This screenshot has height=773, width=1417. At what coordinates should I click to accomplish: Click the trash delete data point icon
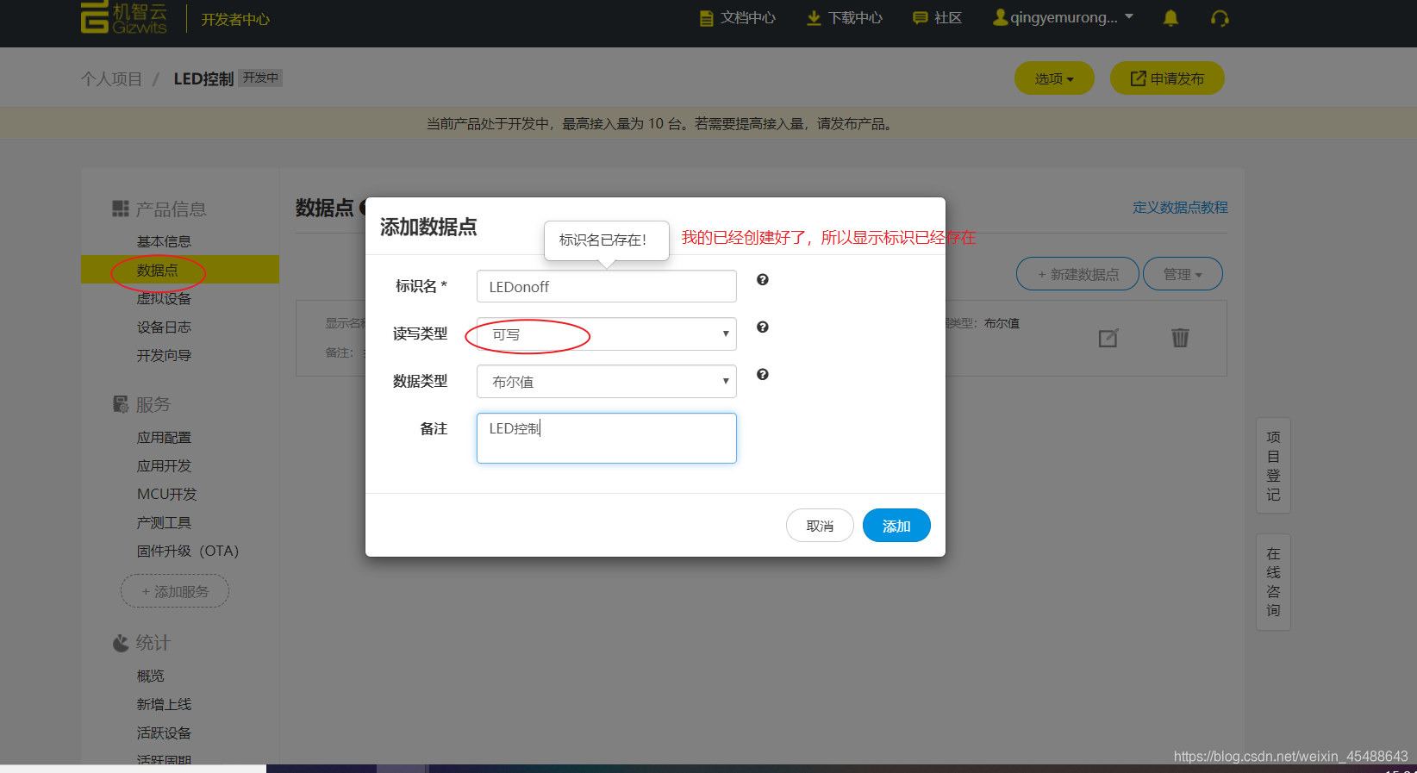tap(1180, 338)
